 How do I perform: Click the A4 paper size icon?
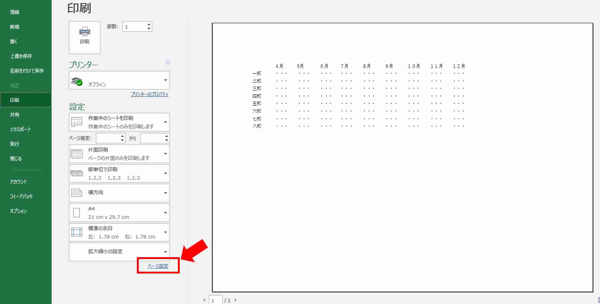(77, 213)
